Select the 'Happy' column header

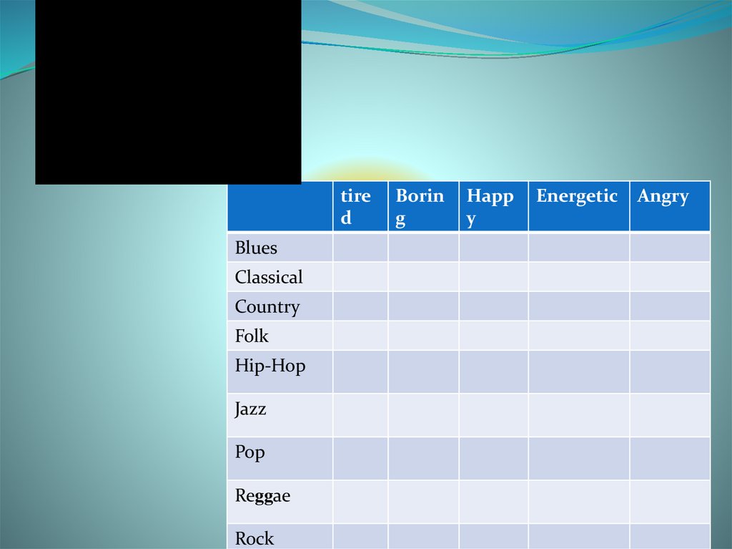coord(493,206)
